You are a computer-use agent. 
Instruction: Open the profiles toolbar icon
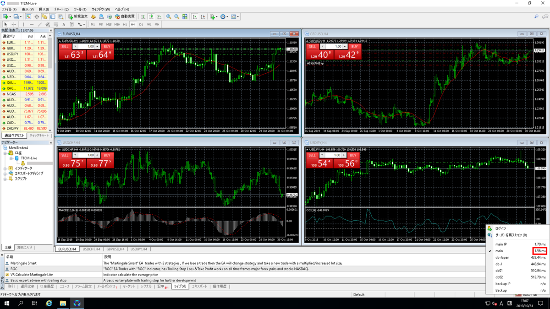(x=17, y=16)
